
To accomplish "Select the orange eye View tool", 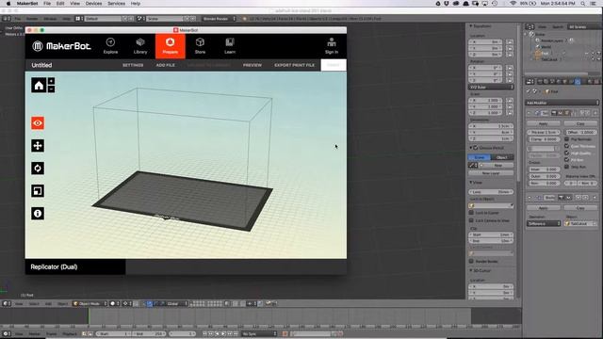I will click(x=38, y=123).
